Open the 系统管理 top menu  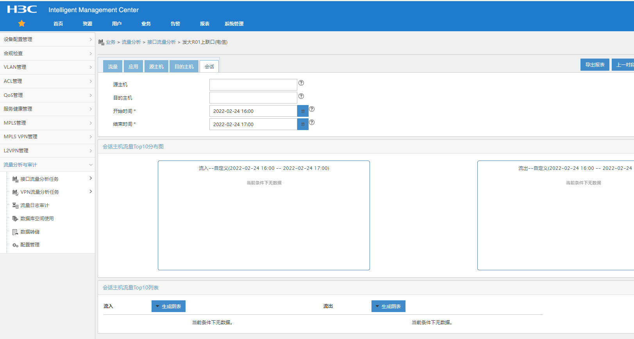tap(234, 24)
